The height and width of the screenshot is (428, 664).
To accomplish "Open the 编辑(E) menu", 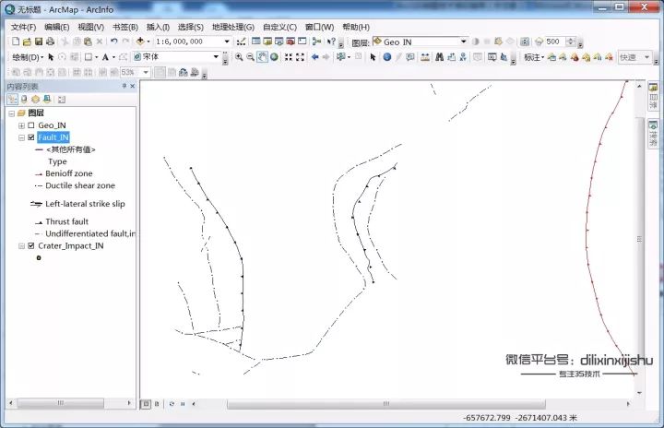I will [x=57, y=27].
